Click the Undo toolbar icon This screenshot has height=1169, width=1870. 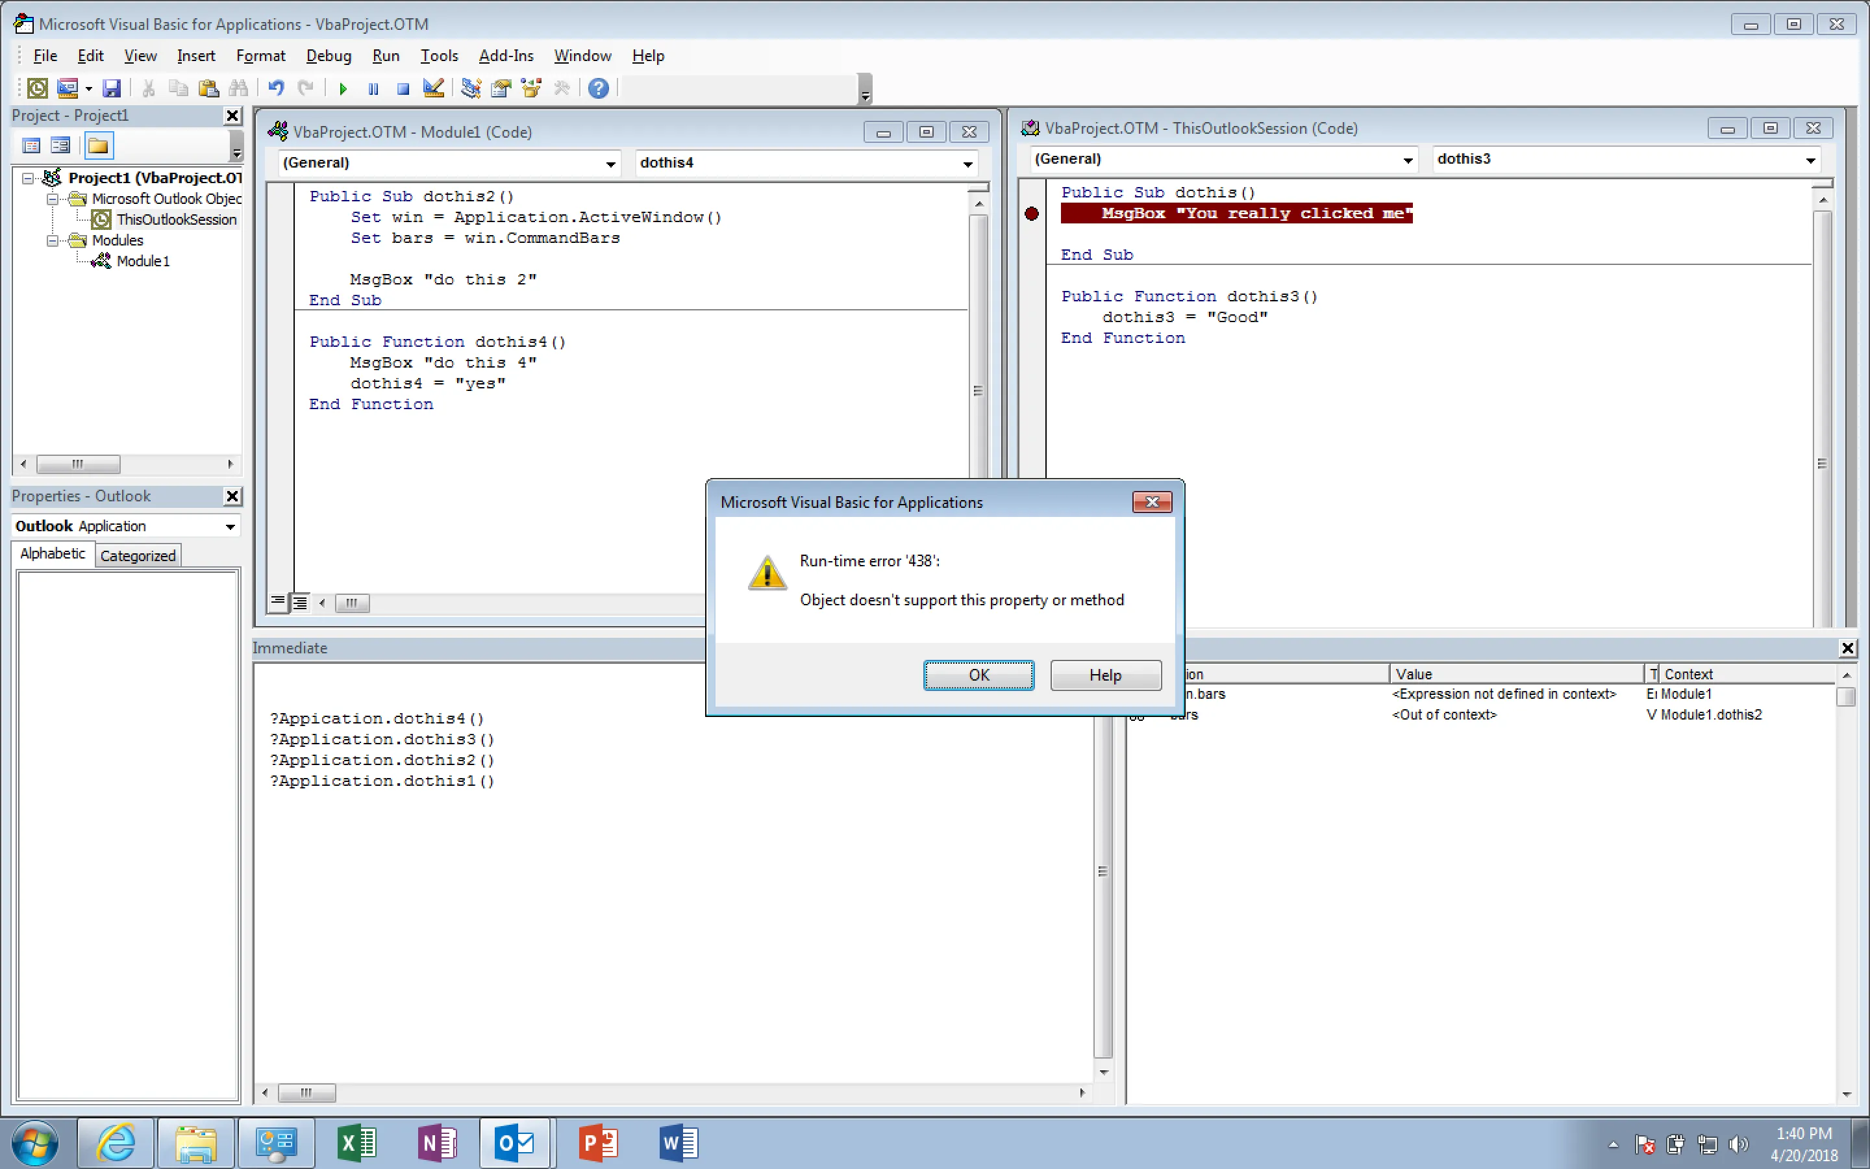pos(276,89)
